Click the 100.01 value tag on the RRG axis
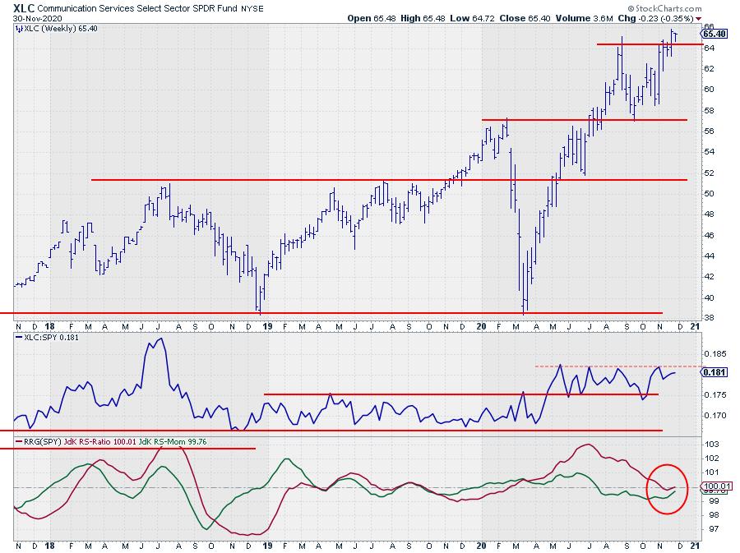 coord(717,486)
